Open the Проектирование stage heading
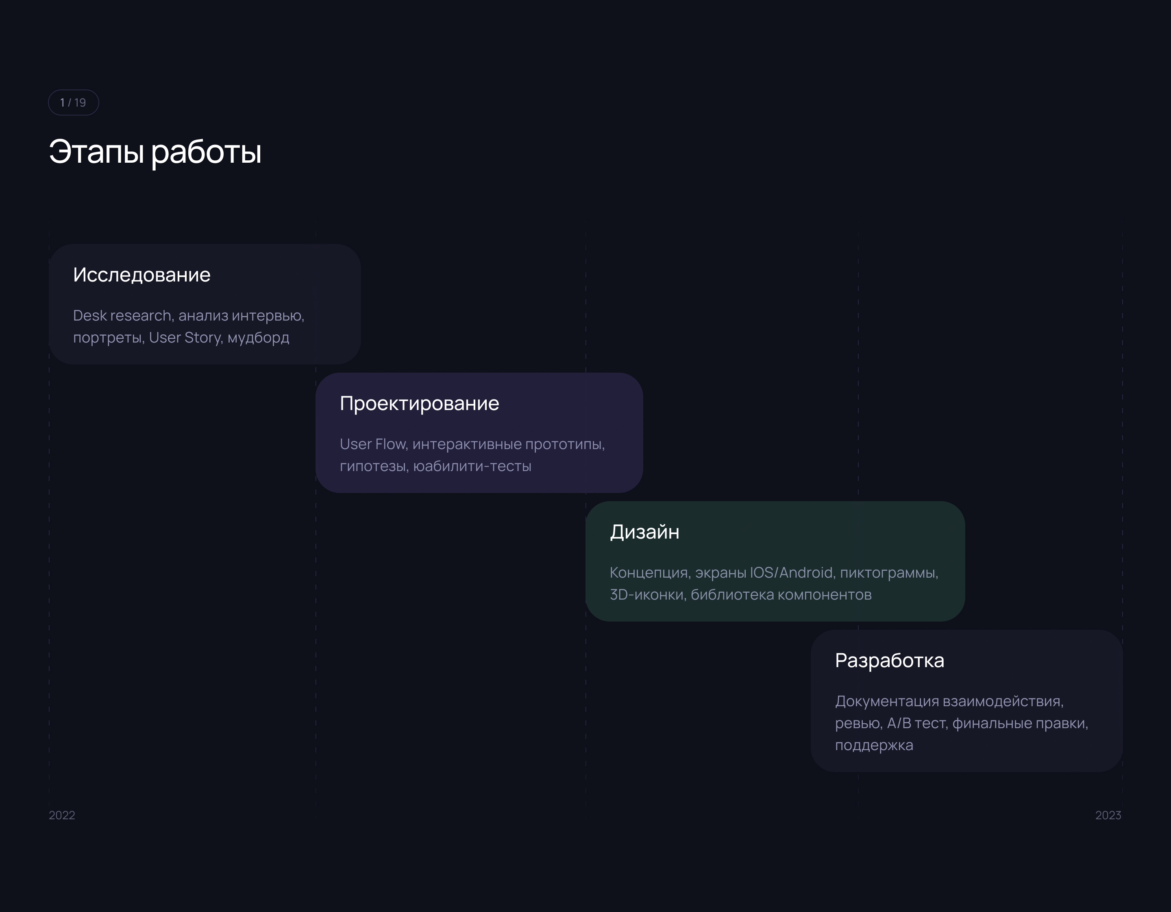Viewport: 1171px width, 912px height. (419, 404)
